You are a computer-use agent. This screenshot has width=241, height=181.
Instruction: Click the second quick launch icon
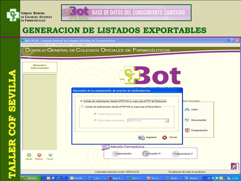pyautogui.click(x=53, y=178)
